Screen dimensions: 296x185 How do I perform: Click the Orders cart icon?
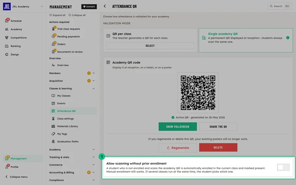pyautogui.click(x=54, y=44)
